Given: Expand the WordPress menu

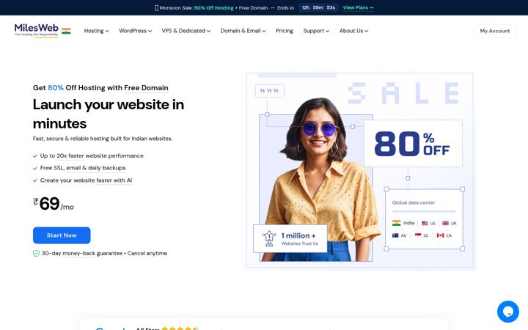Looking at the screenshot, I should pos(136,31).
